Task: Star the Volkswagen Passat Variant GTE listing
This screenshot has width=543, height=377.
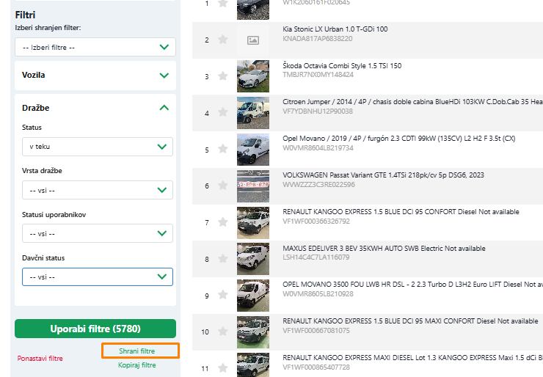Action: 223,186
